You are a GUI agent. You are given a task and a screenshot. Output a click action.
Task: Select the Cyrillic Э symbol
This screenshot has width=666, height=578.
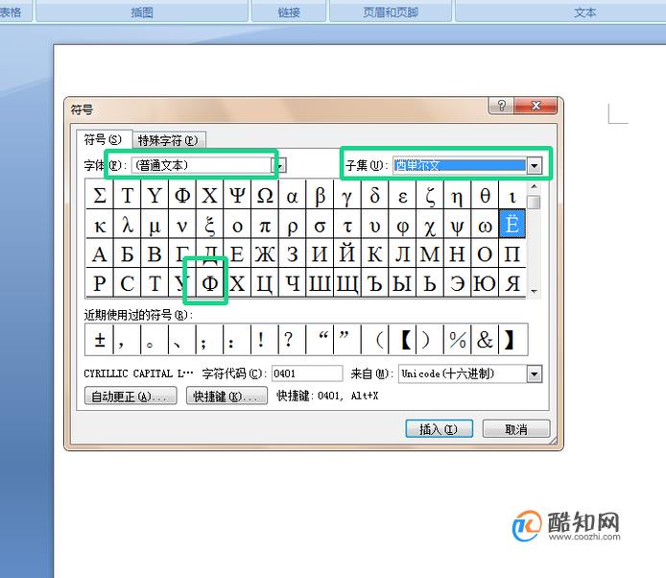(x=457, y=282)
